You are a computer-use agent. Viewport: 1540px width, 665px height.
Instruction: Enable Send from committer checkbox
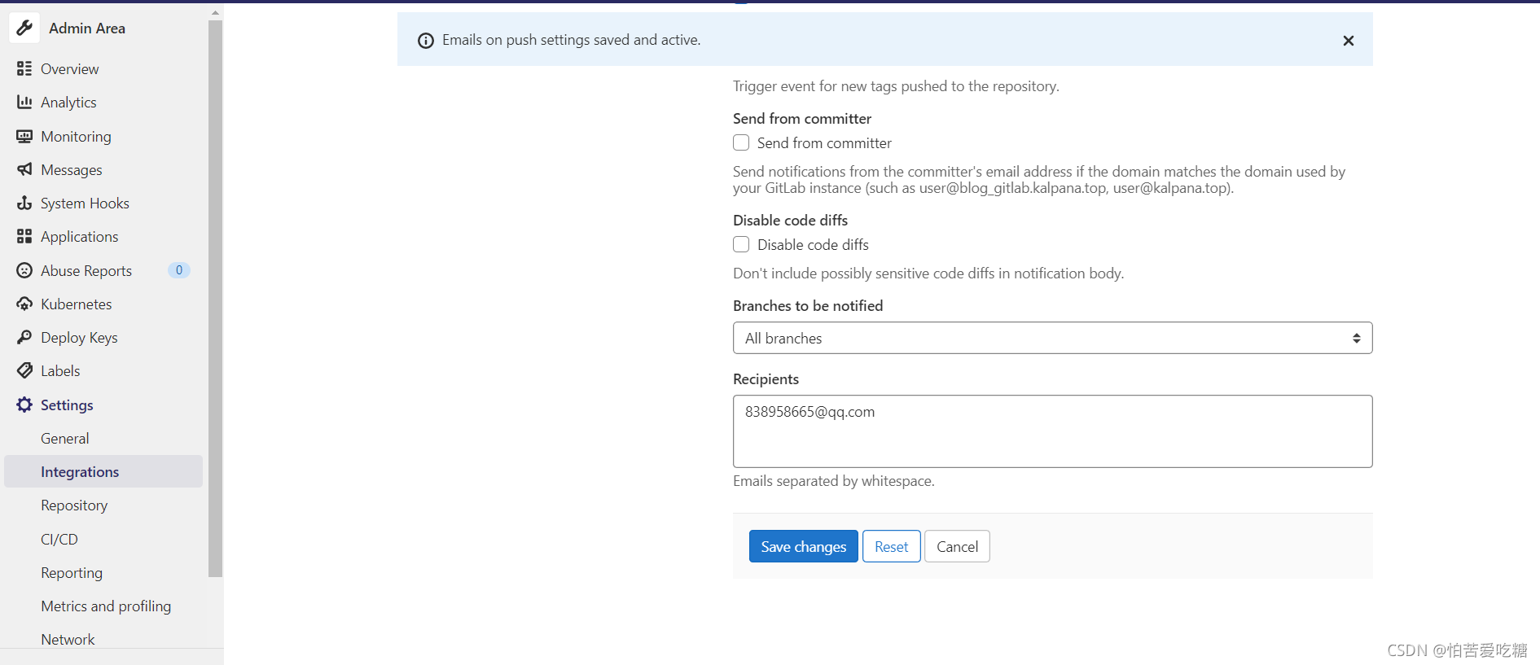coord(741,142)
